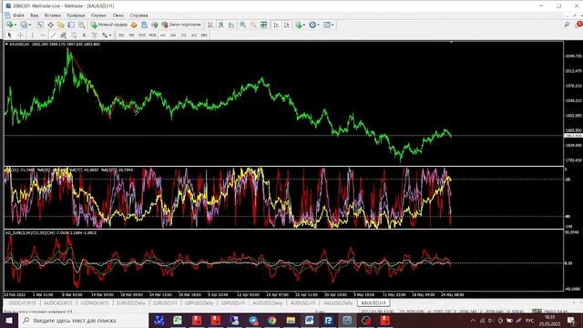Click the globe icon beside Auto-trading

click(155, 25)
